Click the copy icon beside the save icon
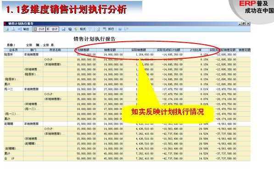The height and width of the screenshot is (176, 274). click(70, 29)
